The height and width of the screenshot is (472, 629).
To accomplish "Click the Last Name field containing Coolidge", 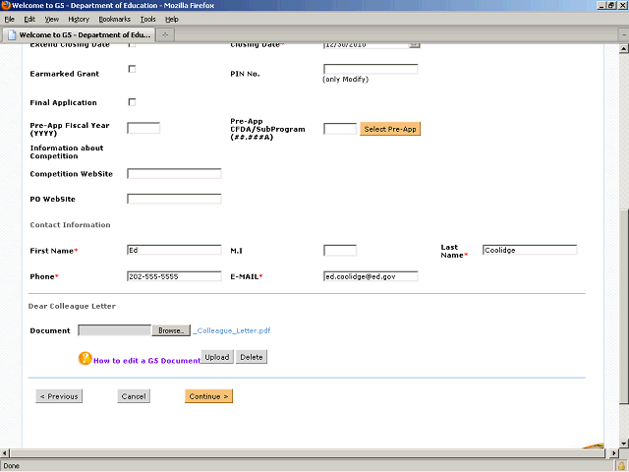I will coord(530,250).
